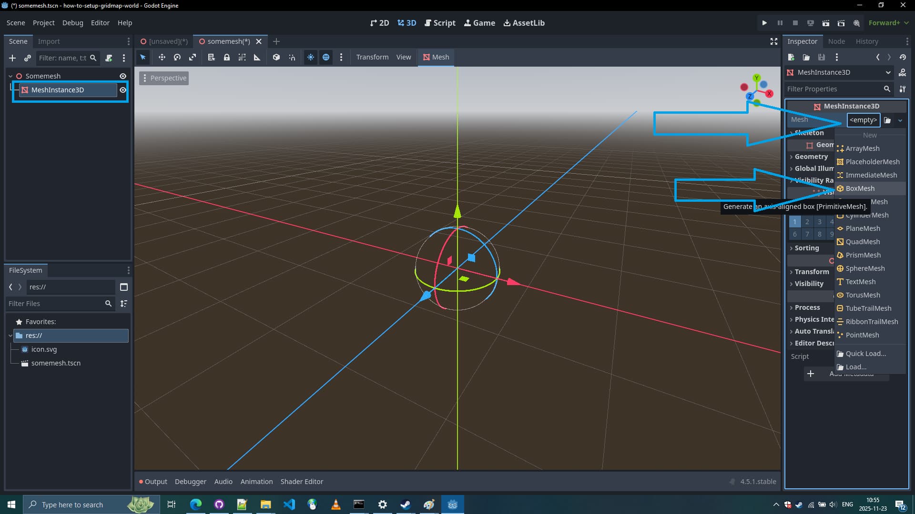The width and height of the screenshot is (915, 514).
Task: Click the lock selected node icon
Action: (x=227, y=57)
